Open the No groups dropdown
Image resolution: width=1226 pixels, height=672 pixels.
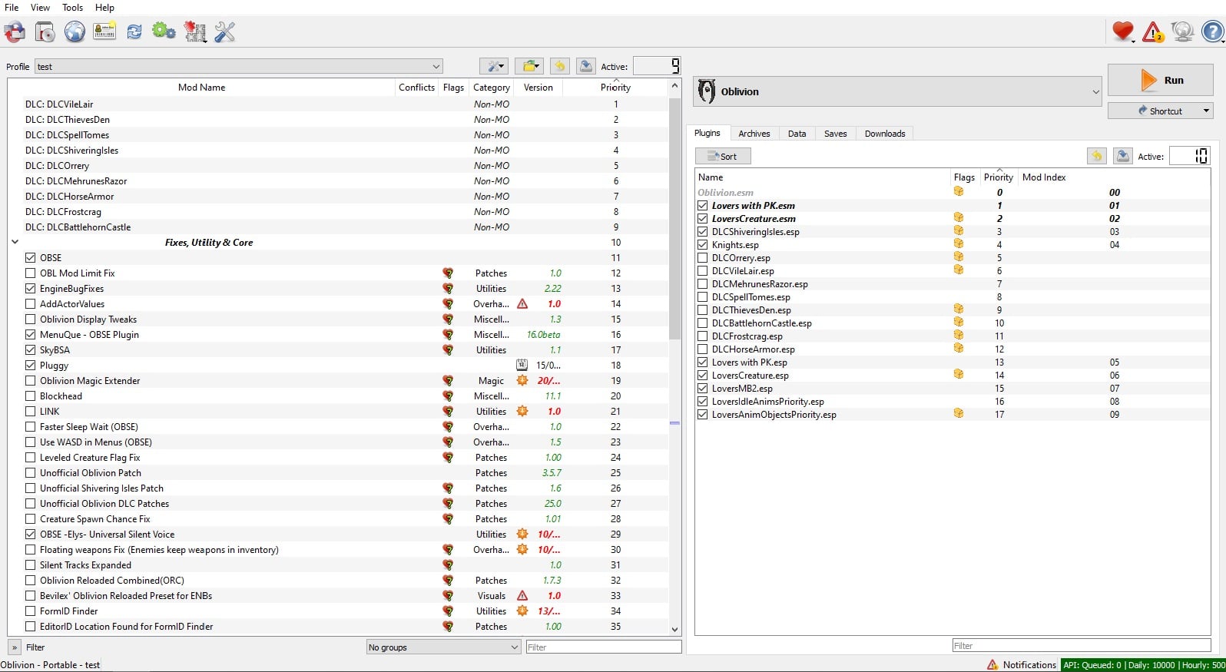pos(443,647)
